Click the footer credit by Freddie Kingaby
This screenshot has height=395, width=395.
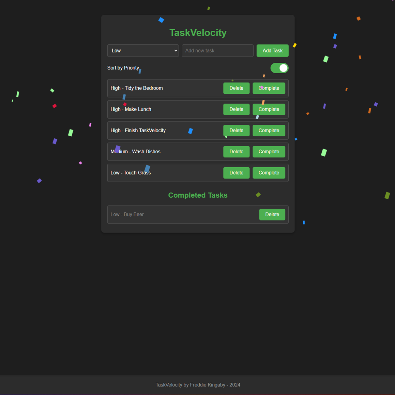(x=198, y=385)
